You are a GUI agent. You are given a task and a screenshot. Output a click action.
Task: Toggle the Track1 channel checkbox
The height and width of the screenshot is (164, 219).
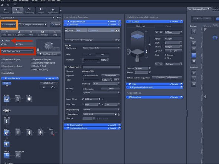coord(66,30)
